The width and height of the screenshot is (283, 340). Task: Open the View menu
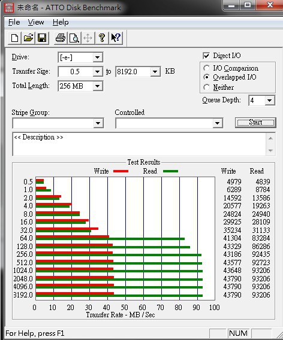pos(36,22)
